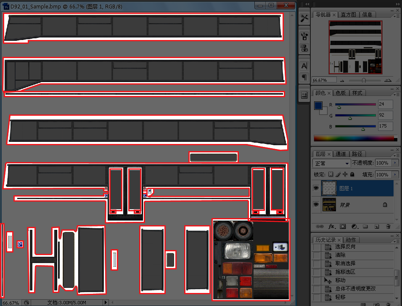402x306 pixels.
Task: Click the Navigator zoom slider
Action: pos(364,81)
